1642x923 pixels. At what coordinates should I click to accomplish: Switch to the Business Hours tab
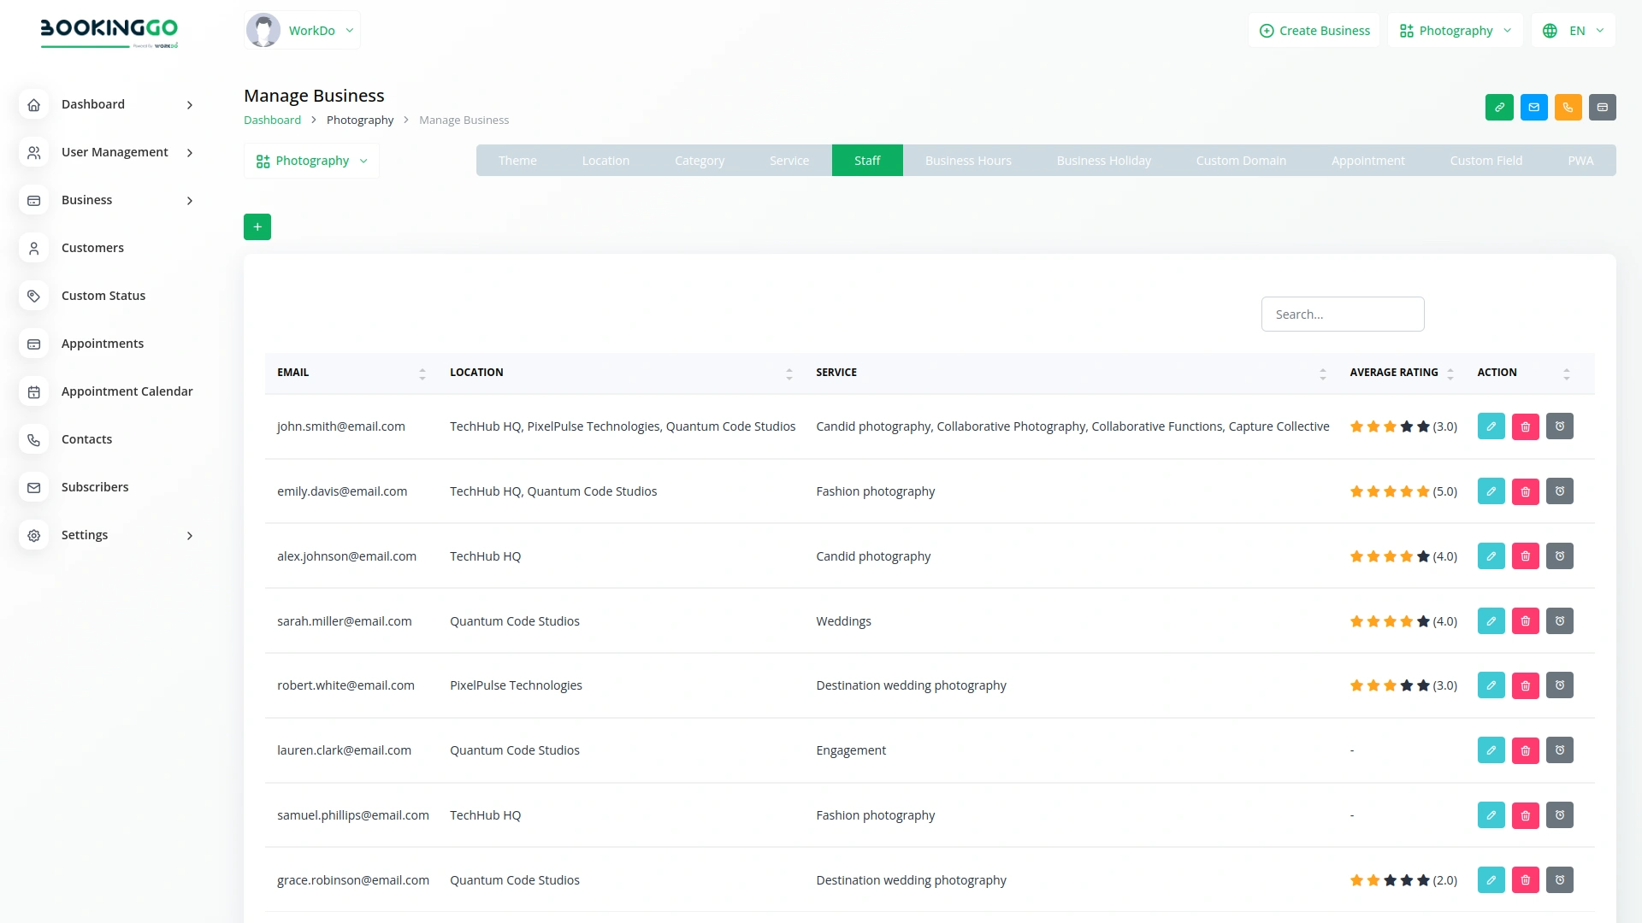968,160
